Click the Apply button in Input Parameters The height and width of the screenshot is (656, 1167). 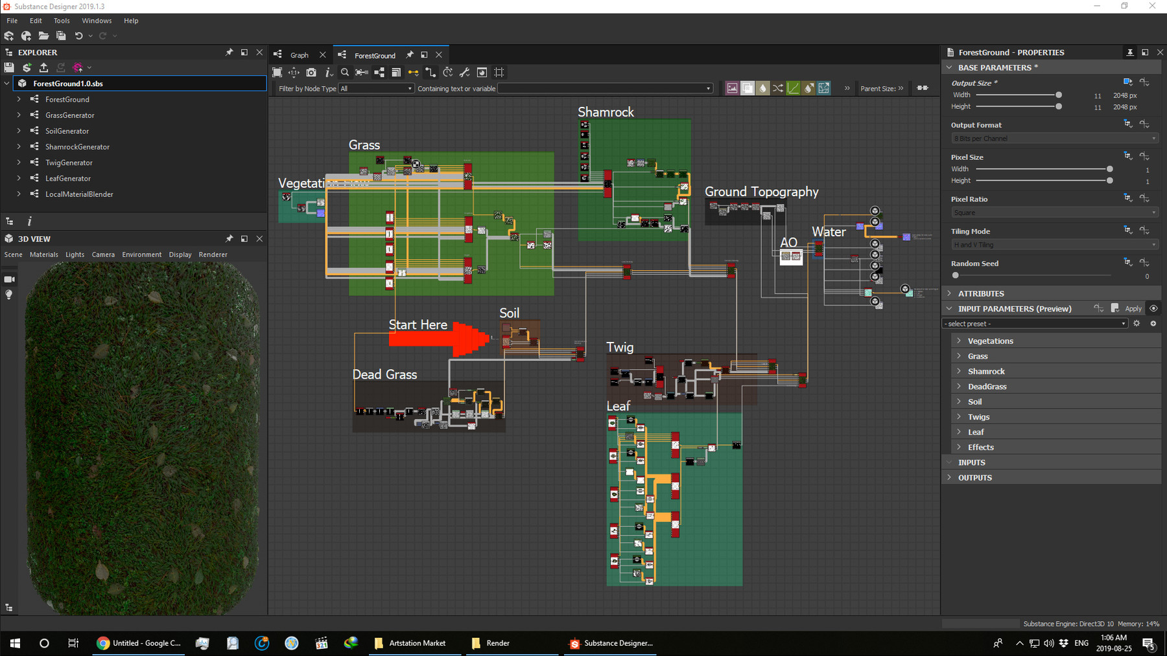(1133, 309)
